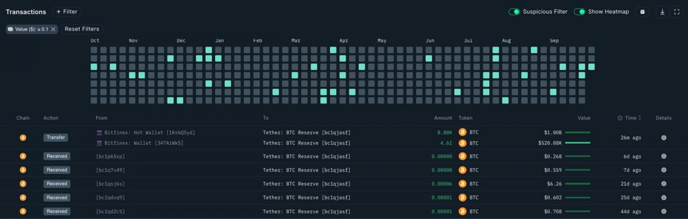This screenshot has width=688, height=219.
Task: Open details info for 26m ago transfer
Action: tap(664, 138)
